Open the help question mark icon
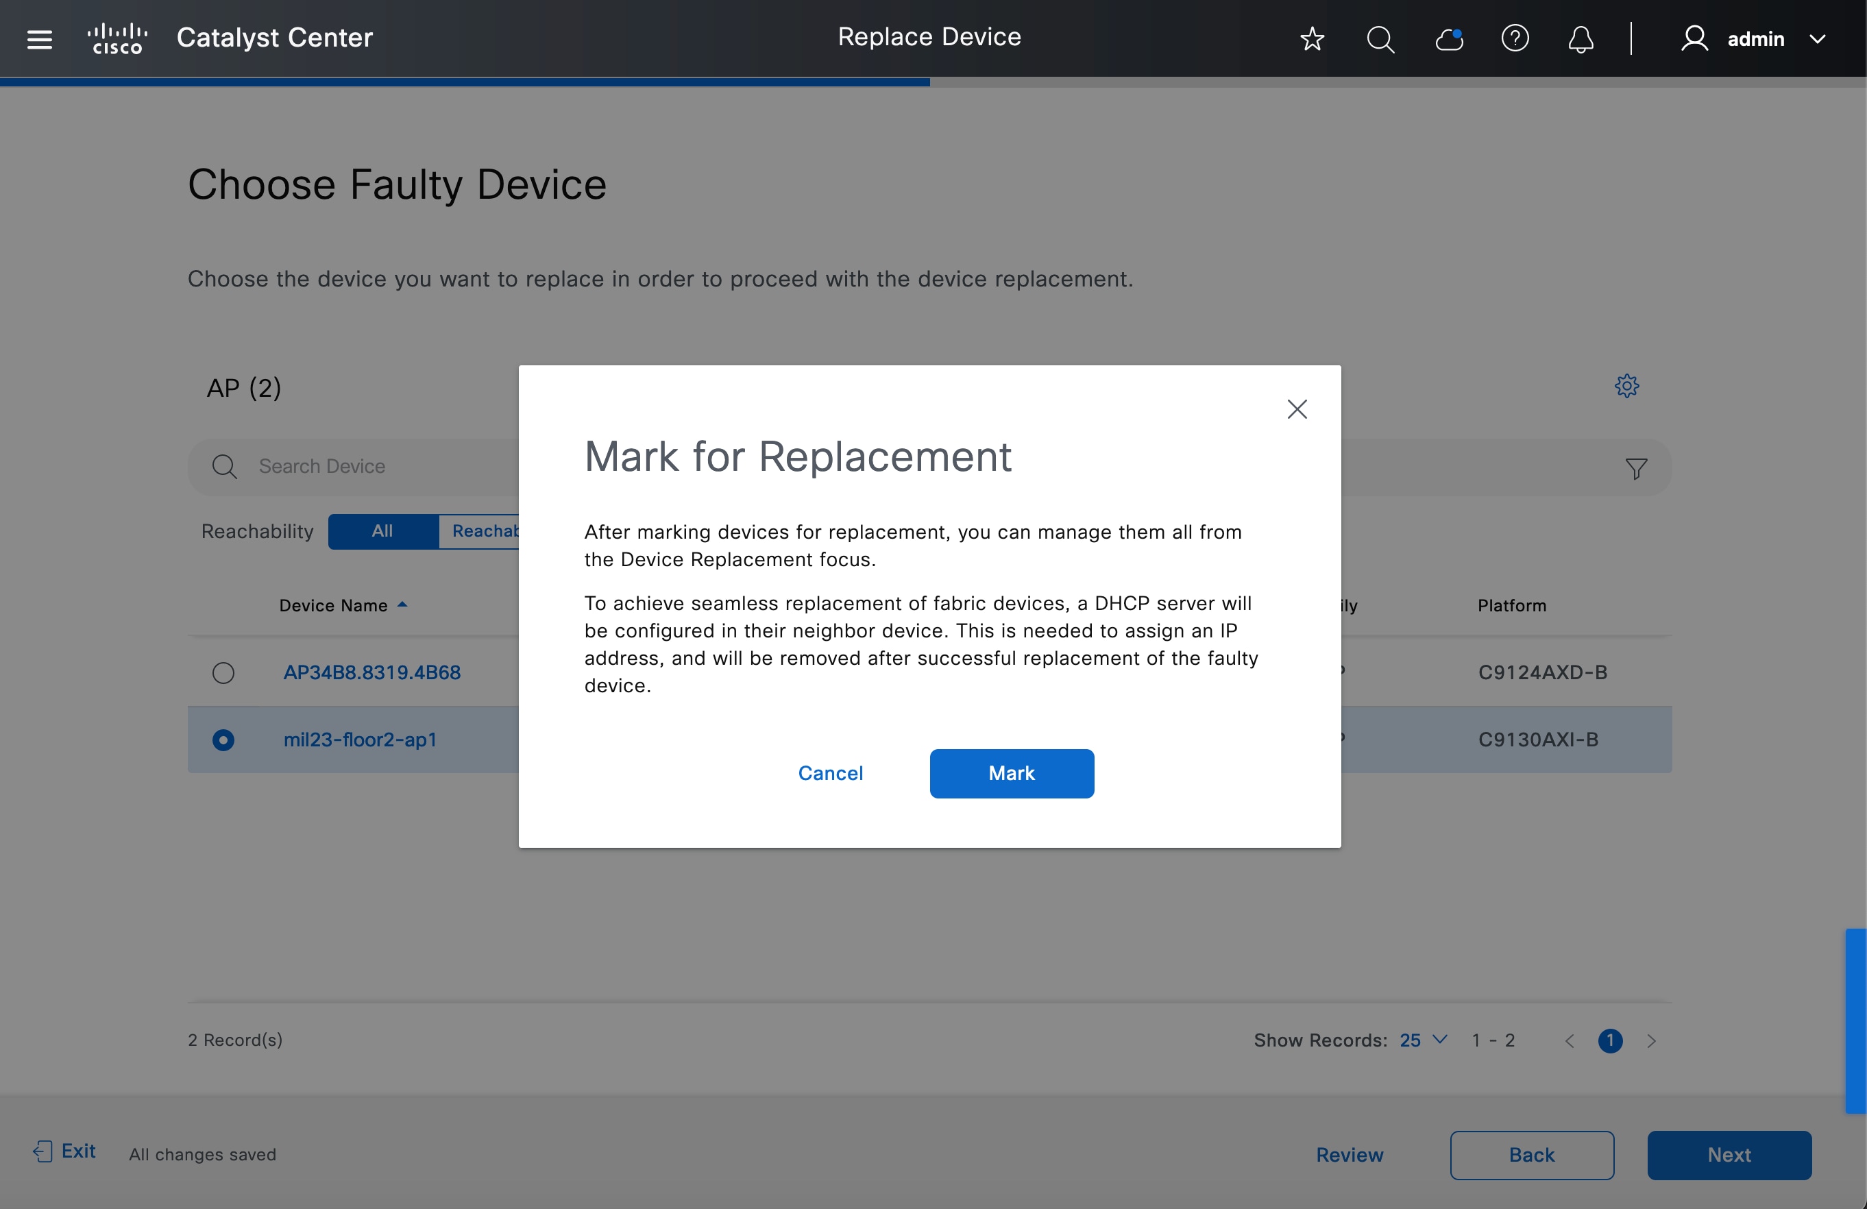 [x=1514, y=38]
